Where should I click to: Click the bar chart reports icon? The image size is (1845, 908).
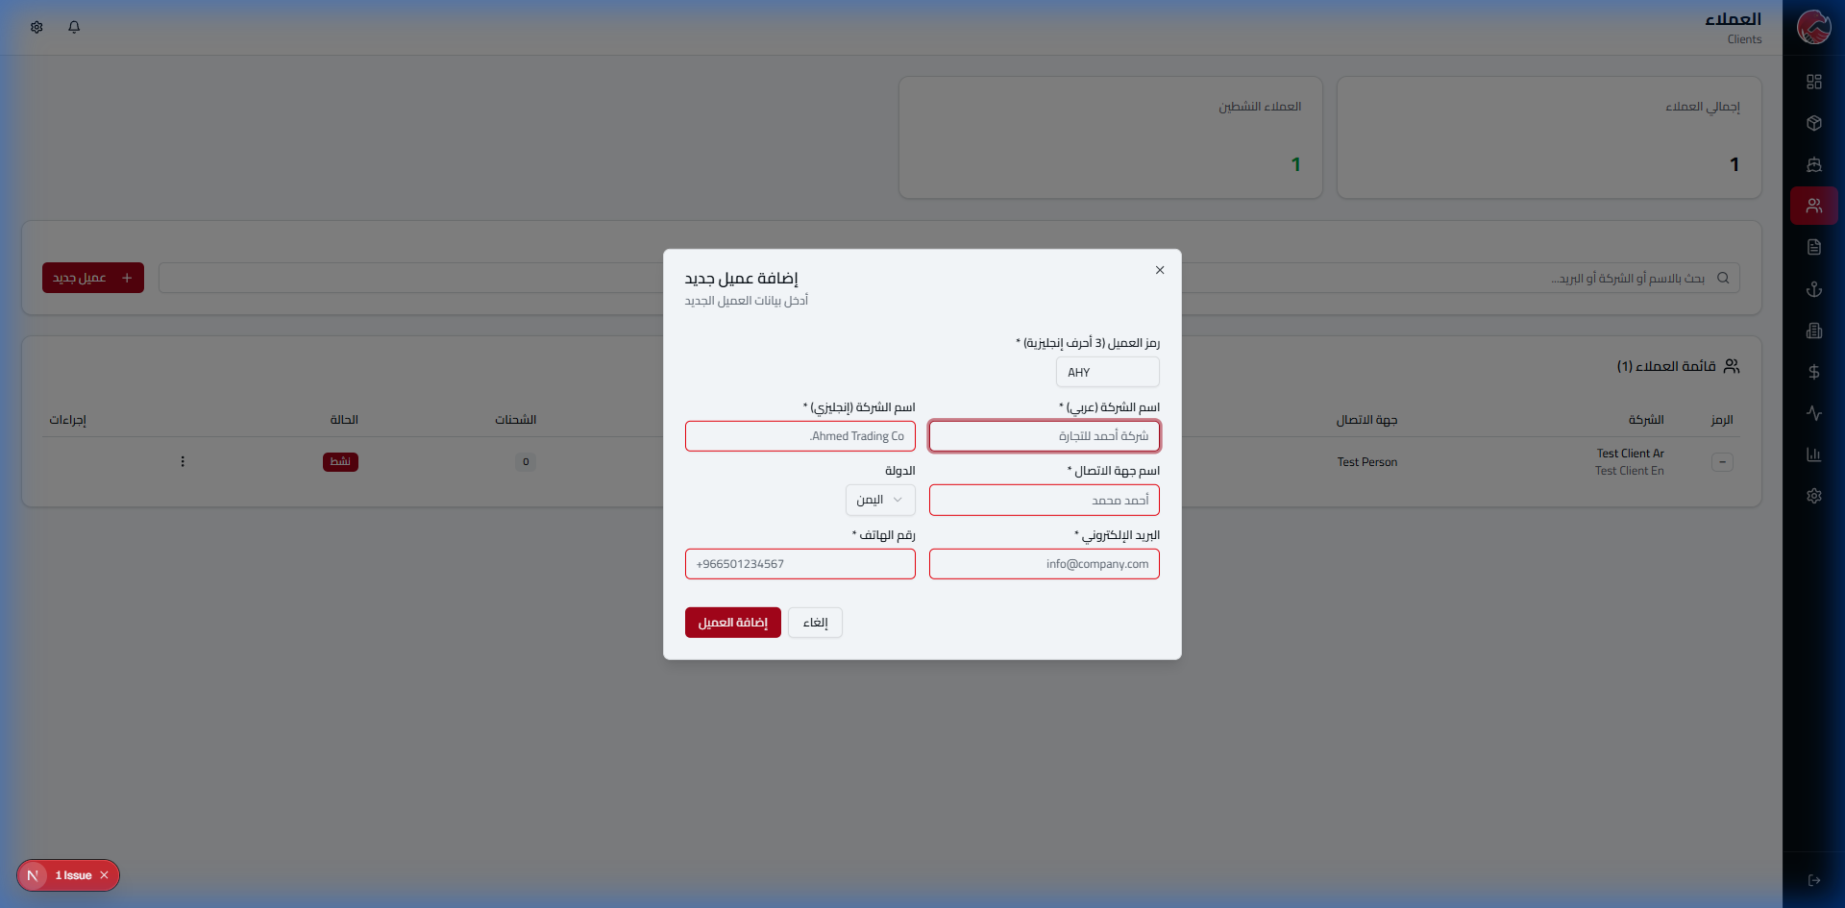pos(1813,454)
